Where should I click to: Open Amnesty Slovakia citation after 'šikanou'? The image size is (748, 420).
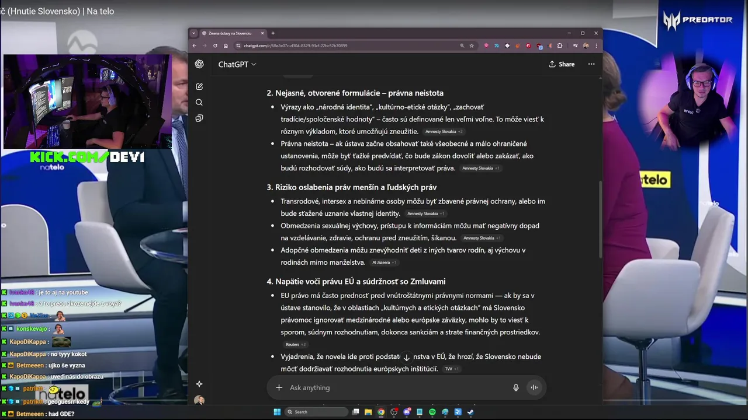point(482,238)
